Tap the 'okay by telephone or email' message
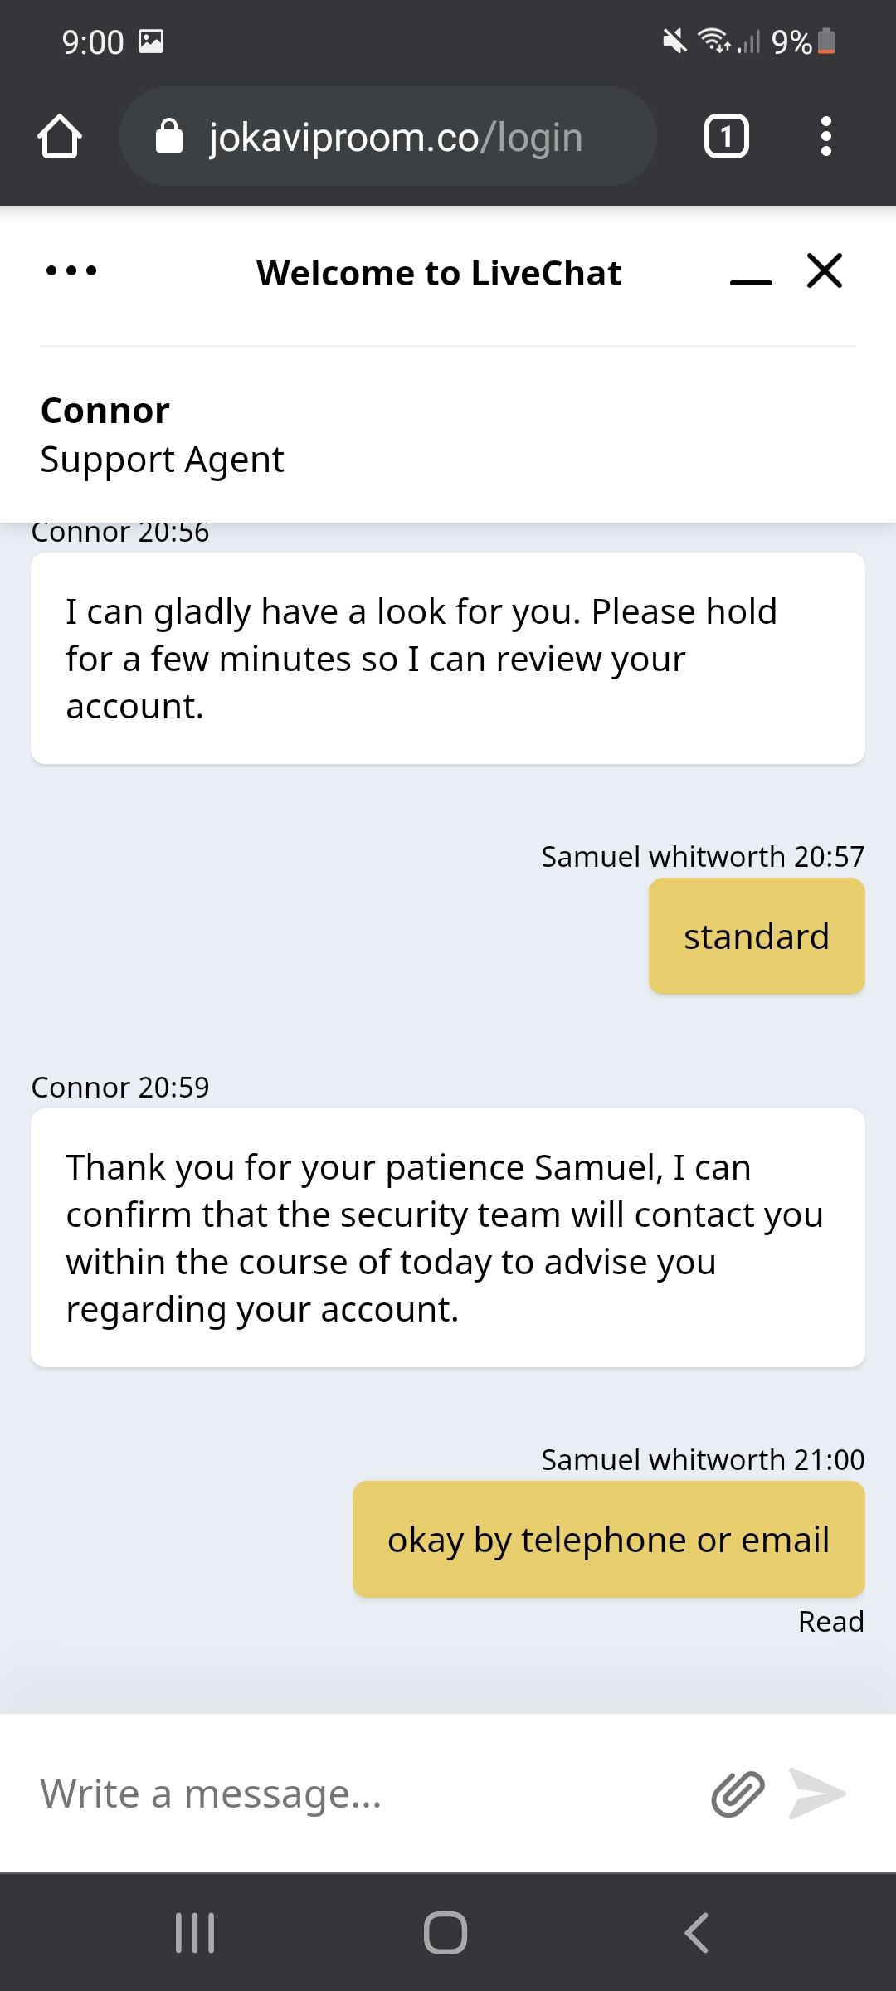896x1991 pixels. (608, 1540)
